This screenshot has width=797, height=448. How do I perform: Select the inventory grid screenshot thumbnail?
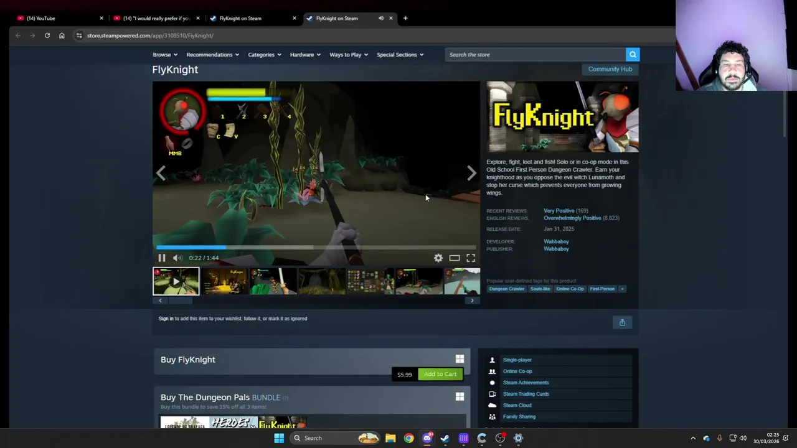(x=370, y=281)
